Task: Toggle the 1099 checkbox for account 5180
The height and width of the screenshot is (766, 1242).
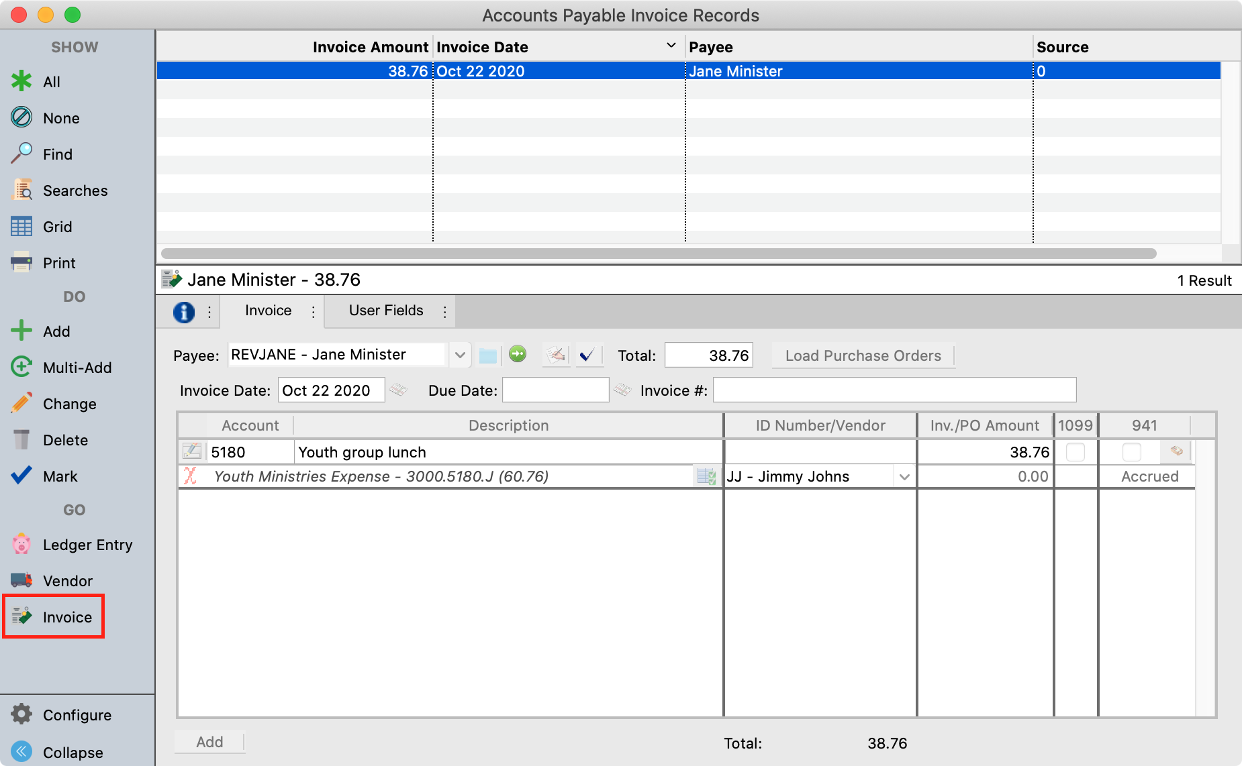Action: point(1075,452)
